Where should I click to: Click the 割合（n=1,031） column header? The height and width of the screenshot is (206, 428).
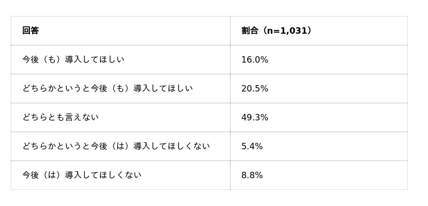tap(319, 30)
